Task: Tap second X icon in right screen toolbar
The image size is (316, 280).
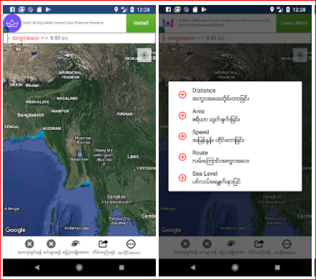Action: (x=207, y=244)
